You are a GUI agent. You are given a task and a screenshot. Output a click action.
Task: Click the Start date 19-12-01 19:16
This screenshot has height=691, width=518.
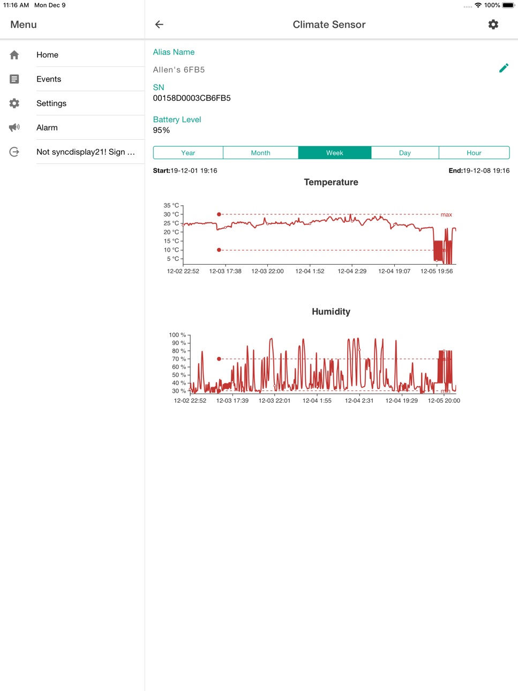(x=185, y=171)
